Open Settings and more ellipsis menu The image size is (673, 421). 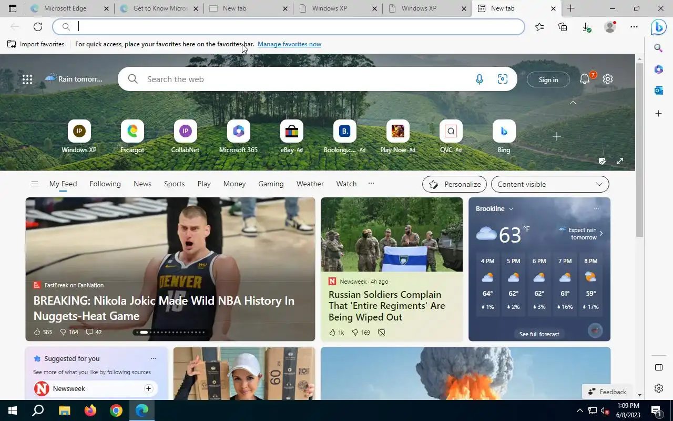pos(634,27)
